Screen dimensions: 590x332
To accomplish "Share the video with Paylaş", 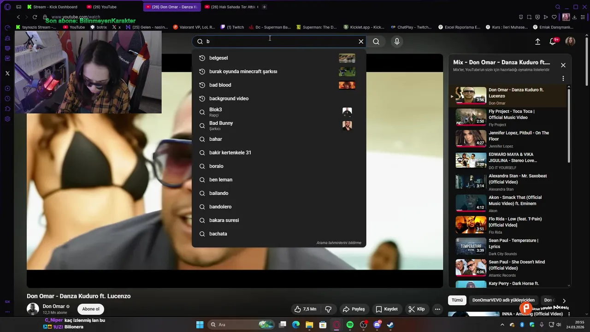I will [x=354, y=309].
